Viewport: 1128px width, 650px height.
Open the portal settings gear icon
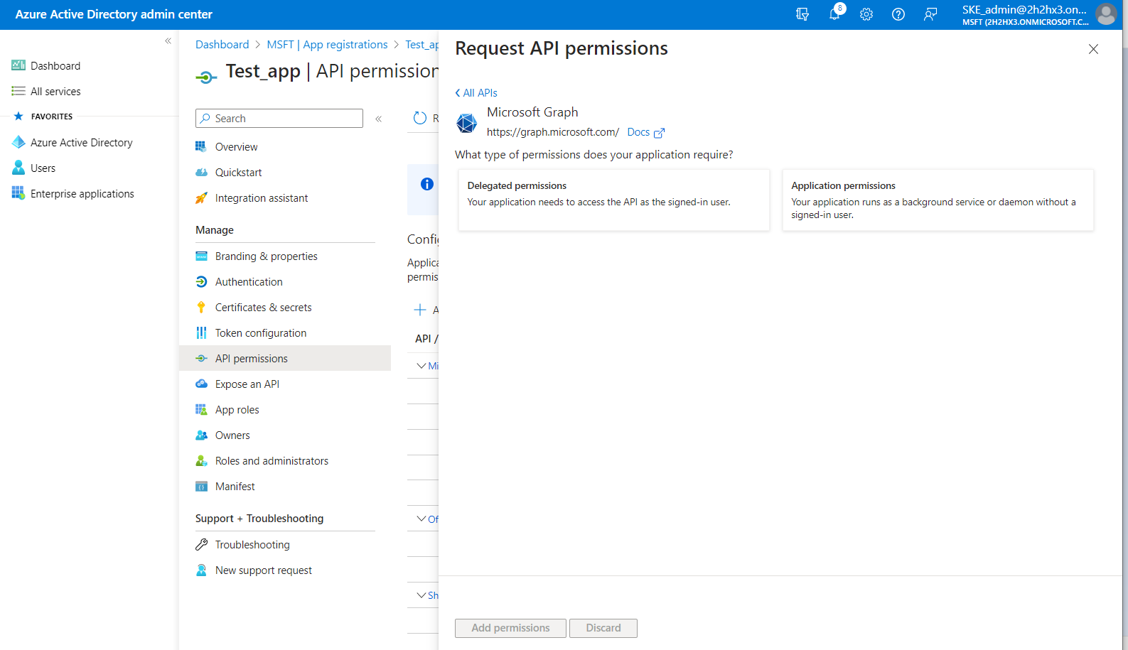[x=866, y=14]
